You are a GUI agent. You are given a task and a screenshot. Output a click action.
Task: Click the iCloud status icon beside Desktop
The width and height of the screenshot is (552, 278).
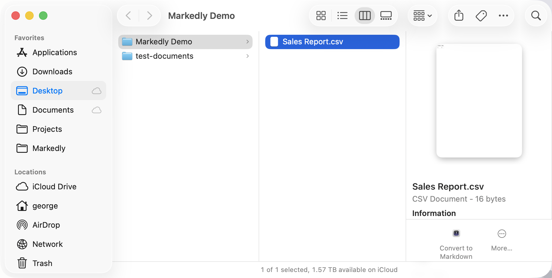[97, 91]
